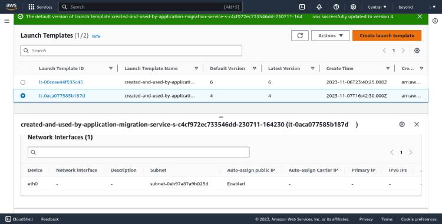This screenshot has height=224, width=442.
Task: Launch CloudShell from the top bar icon
Action: tap(302, 7)
